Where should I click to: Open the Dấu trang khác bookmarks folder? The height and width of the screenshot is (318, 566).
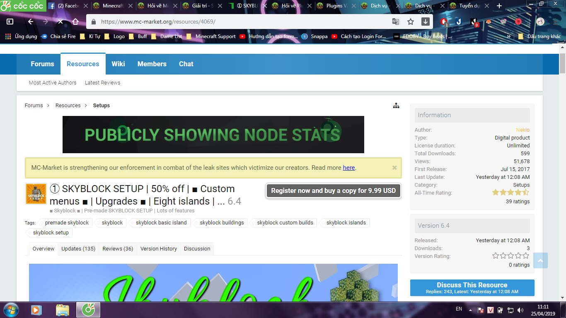539,36
